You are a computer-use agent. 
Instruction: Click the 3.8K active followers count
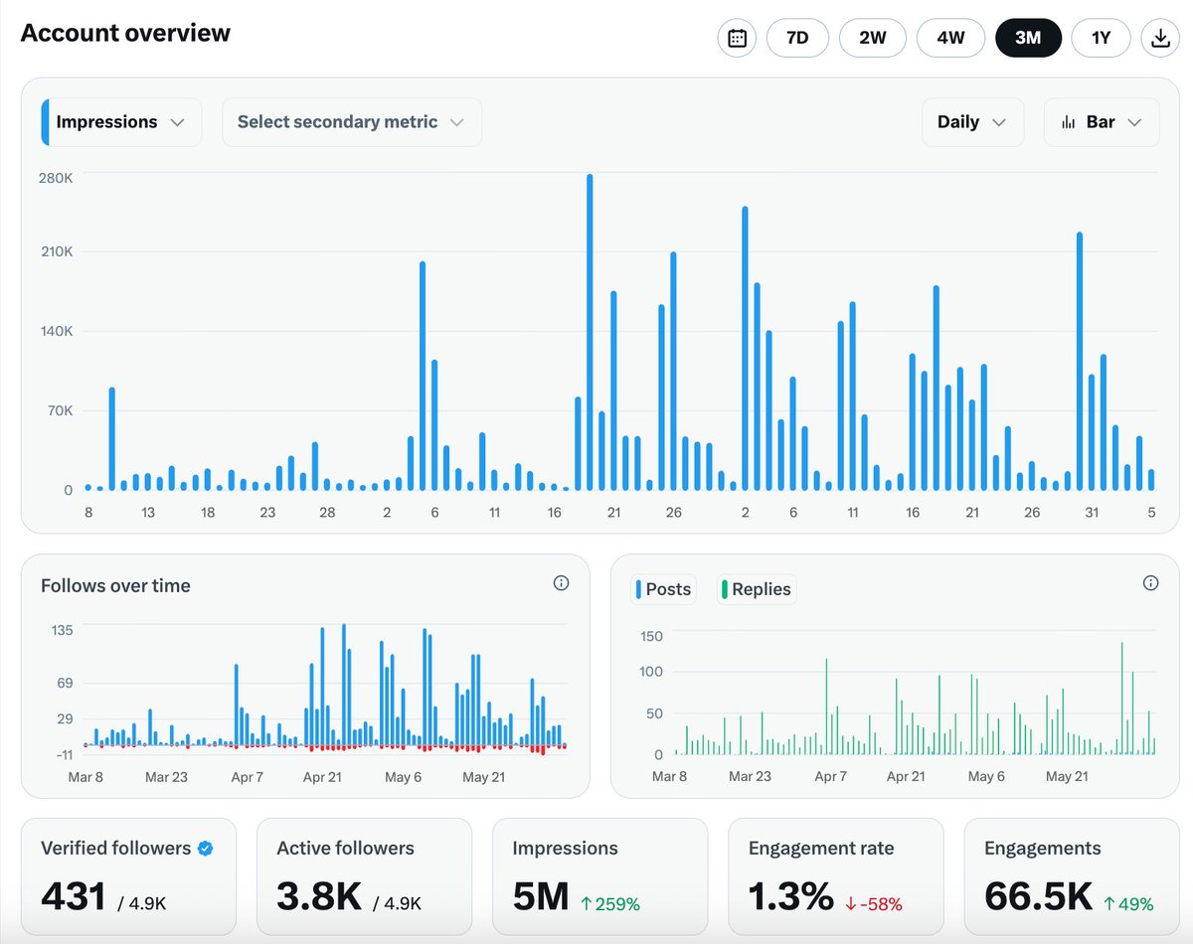319,896
